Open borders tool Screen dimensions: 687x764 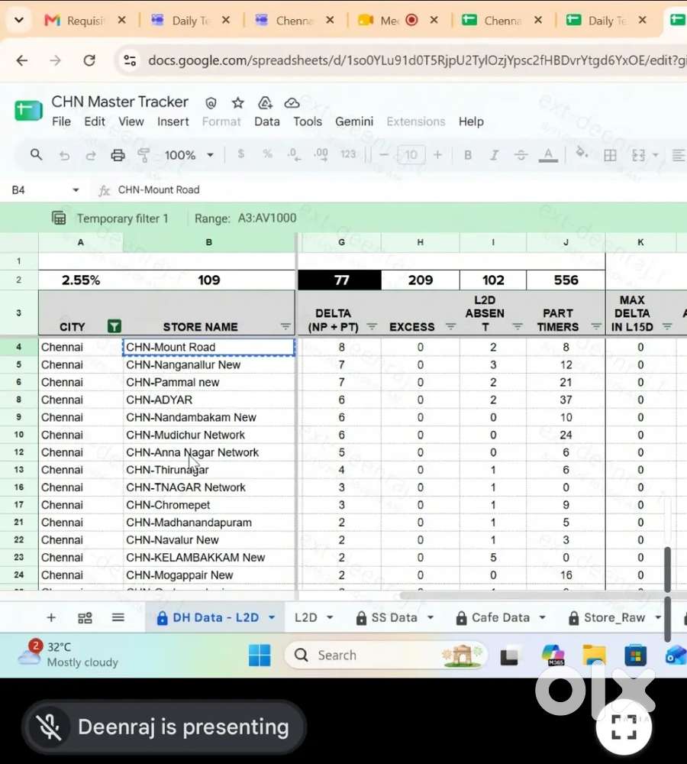coord(610,155)
